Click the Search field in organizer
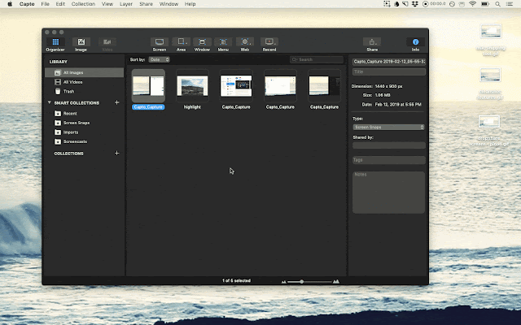Image resolution: width=521 pixels, height=325 pixels. pos(317,59)
